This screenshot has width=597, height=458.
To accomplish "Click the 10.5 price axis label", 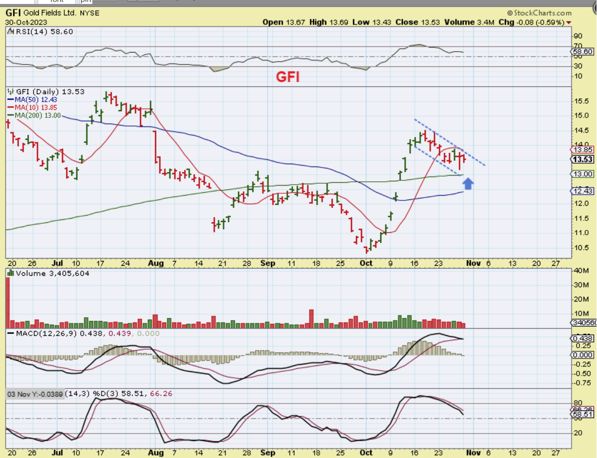I will (581, 248).
